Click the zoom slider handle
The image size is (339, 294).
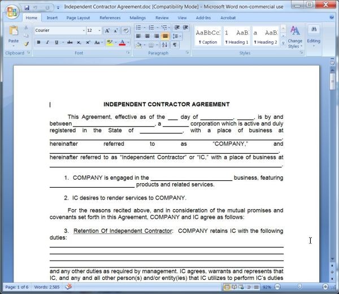299,287
